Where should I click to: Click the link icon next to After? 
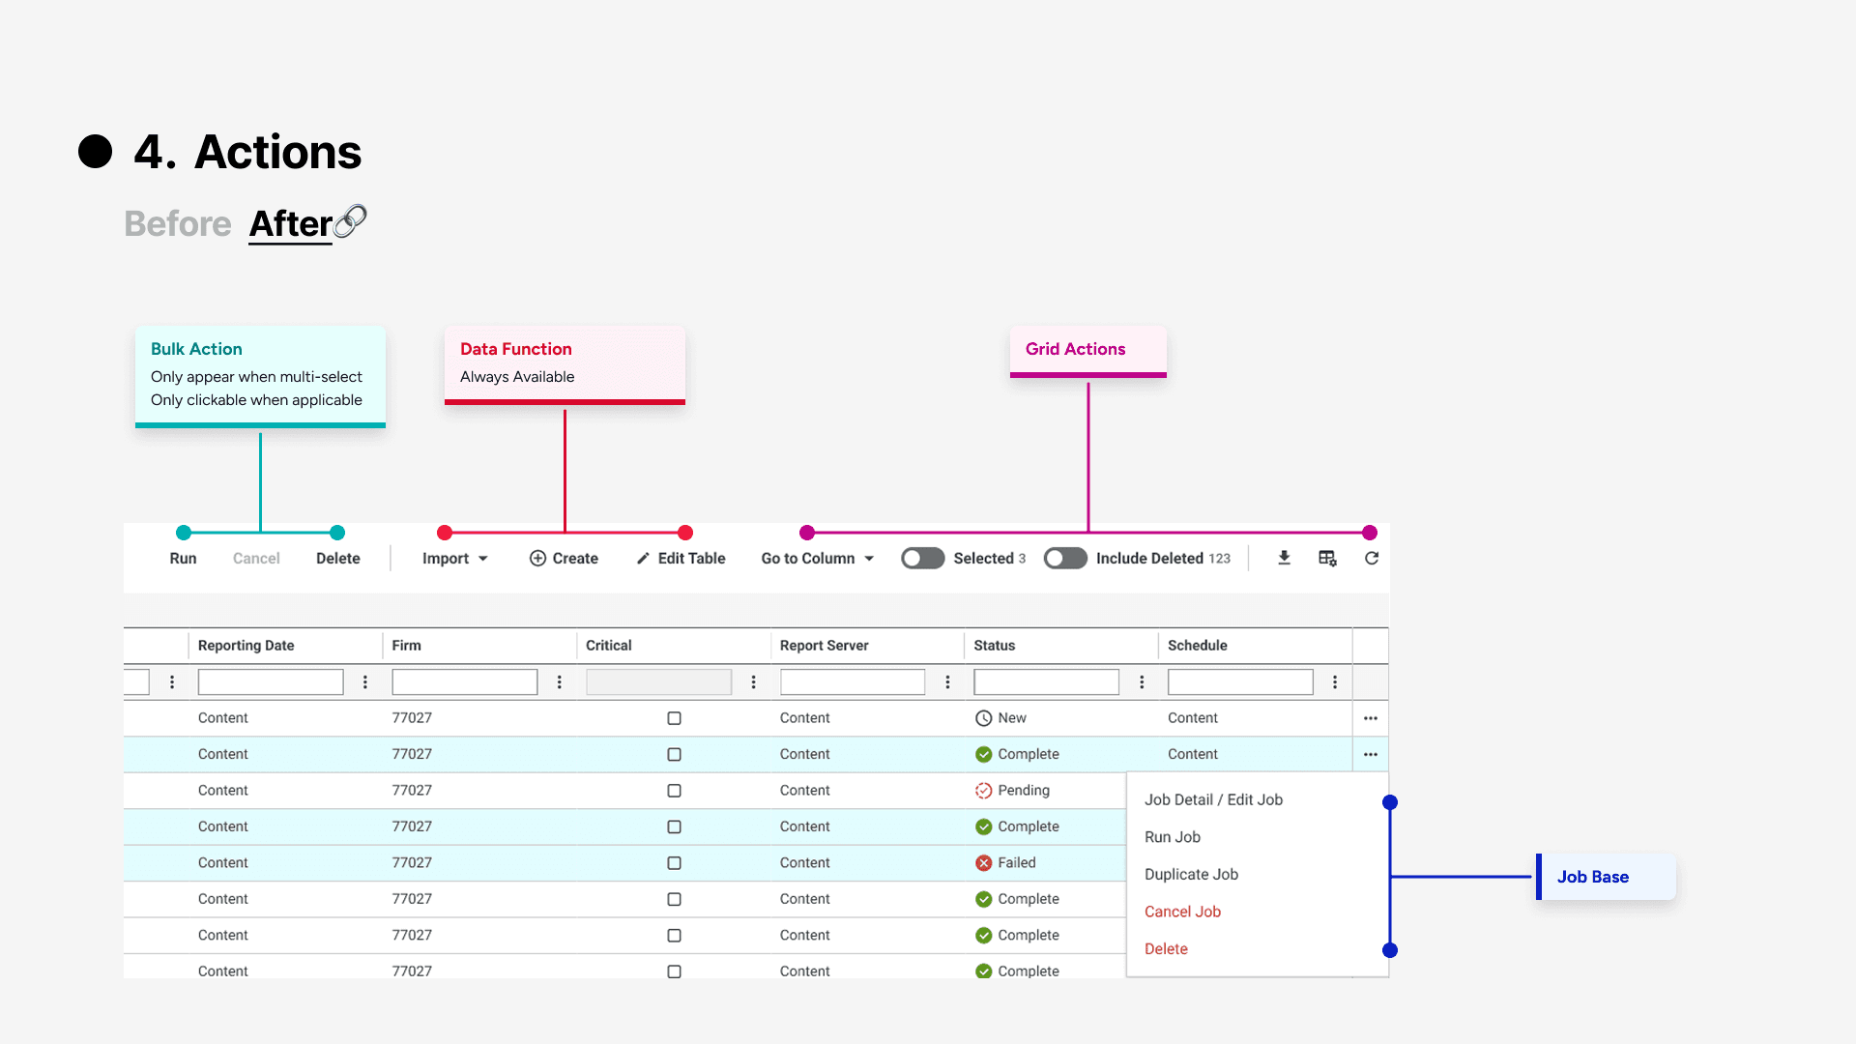[x=350, y=221]
